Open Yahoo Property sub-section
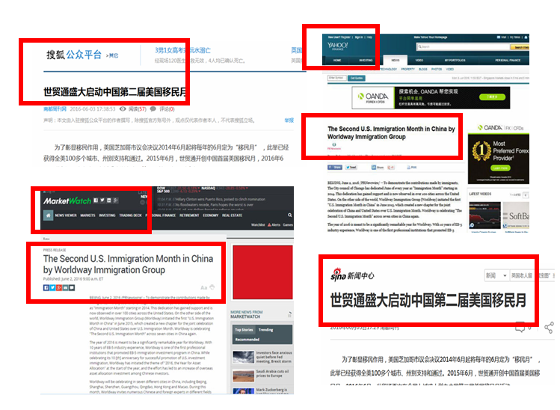This screenshot has width=560, height=410. pyautogui.click(x=407, y=69)
